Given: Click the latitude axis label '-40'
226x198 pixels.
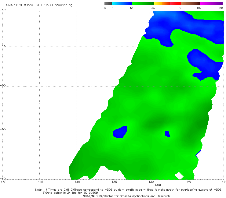Looking at the screenshot, I should click(3, 10).
